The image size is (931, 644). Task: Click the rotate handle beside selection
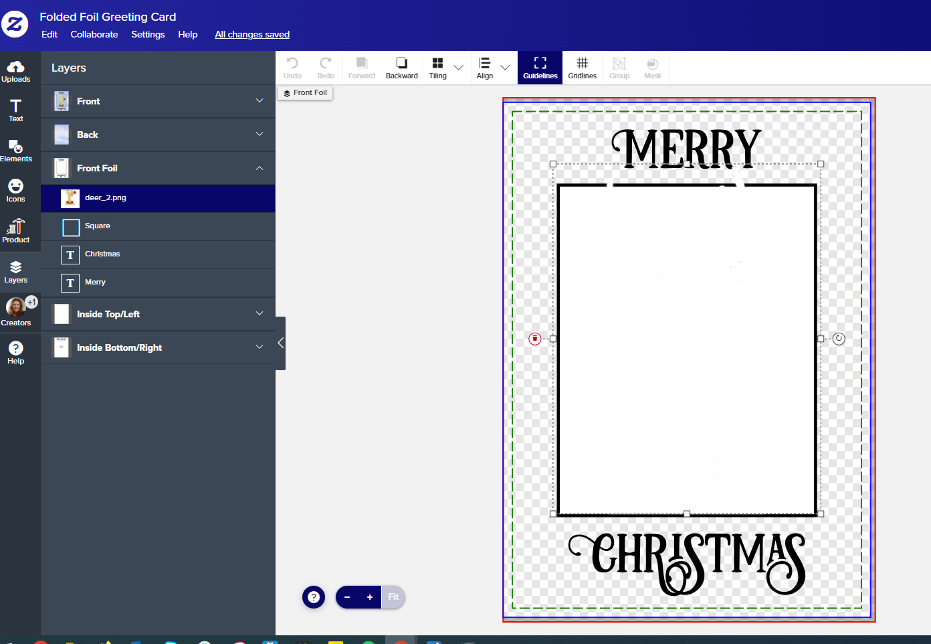839,339
